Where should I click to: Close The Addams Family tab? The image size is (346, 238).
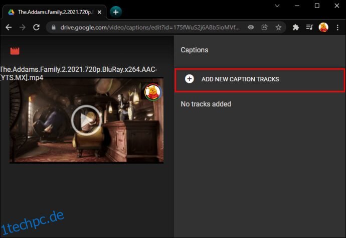pos(99,12)
